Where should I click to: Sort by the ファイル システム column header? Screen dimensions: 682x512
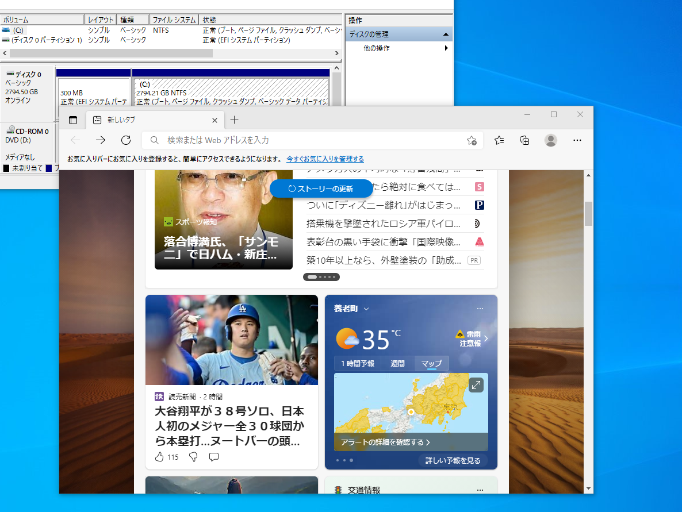pos(174,20)
